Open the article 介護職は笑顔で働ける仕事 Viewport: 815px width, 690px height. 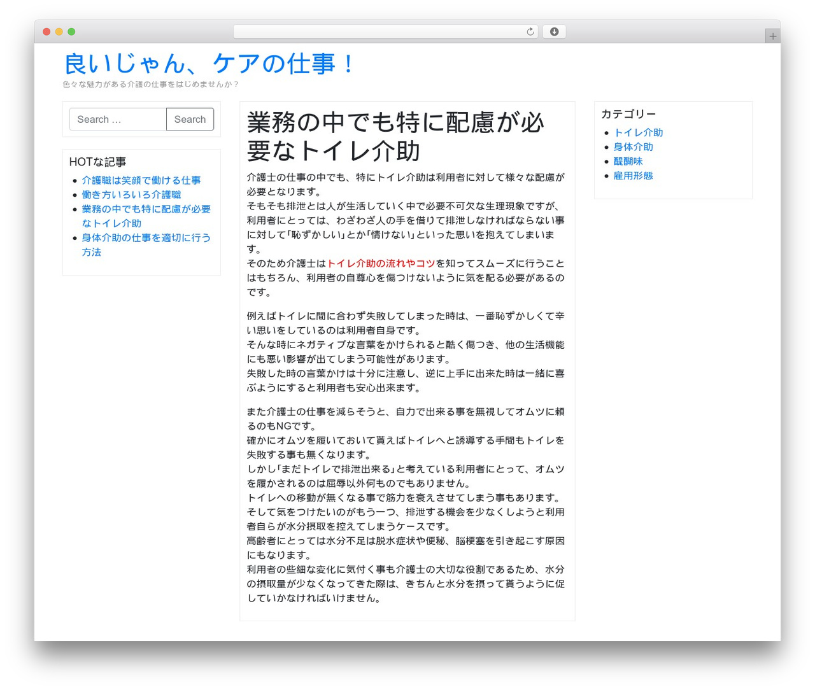[x=141, y=180]
